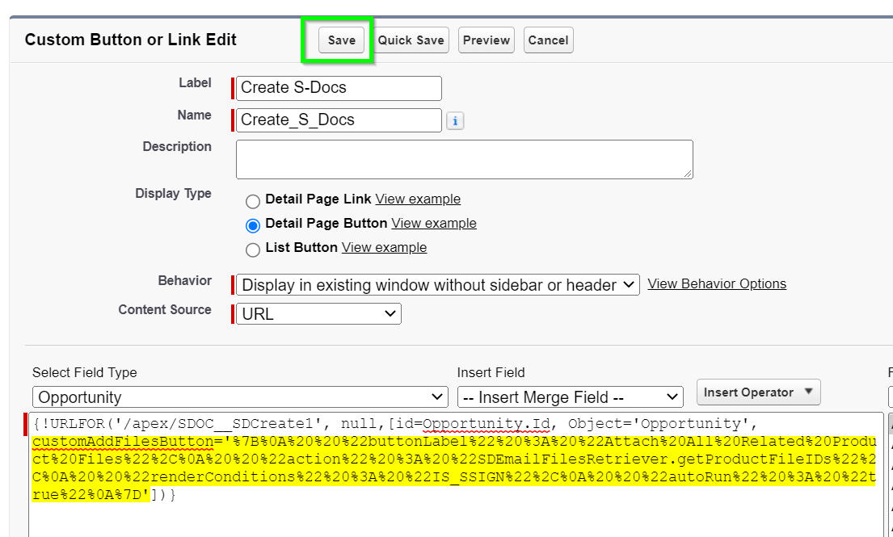The height and width of the screenshot is (537, 893).
Task: Click the Save button
Action: pyautogui.click(x=341, y=40)
